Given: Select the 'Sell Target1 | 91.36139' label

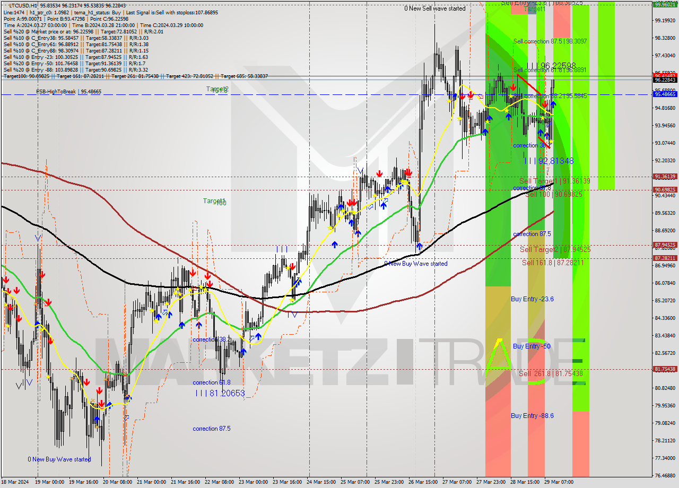Looking at the screenshot, I should pos(554,181).
